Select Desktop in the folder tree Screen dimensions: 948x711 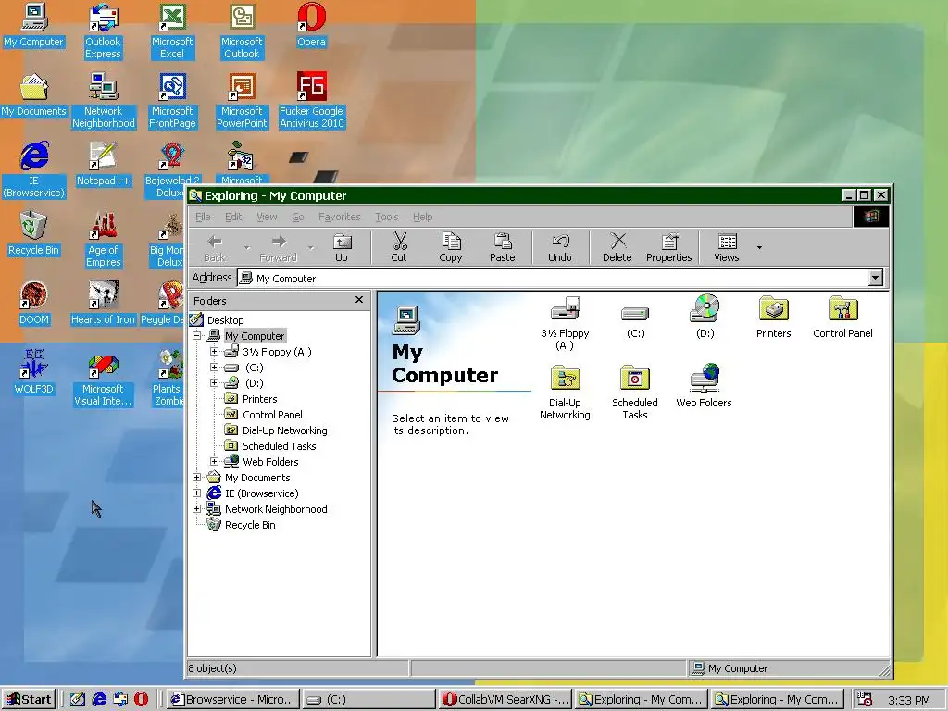tap(225, 319)
